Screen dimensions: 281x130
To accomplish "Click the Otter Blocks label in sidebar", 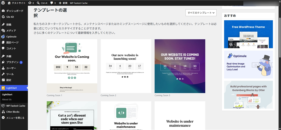I will pos(13,112).
